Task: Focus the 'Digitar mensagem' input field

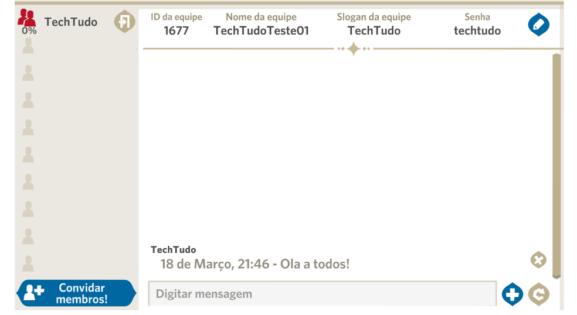Action: pos(321,294)
